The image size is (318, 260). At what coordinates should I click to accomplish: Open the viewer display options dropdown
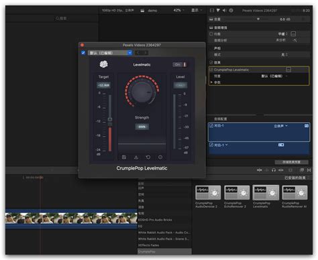pos(197,10)
